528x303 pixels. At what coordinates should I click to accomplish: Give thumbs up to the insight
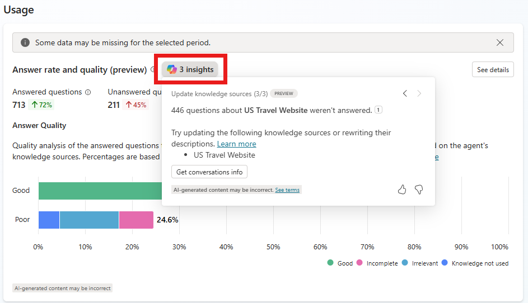[401, 190]
